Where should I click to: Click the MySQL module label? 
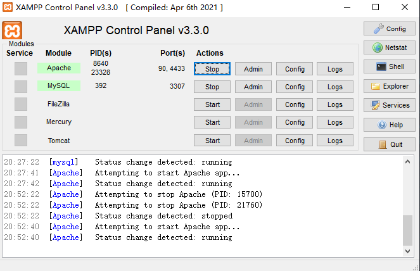click(59, 85)
